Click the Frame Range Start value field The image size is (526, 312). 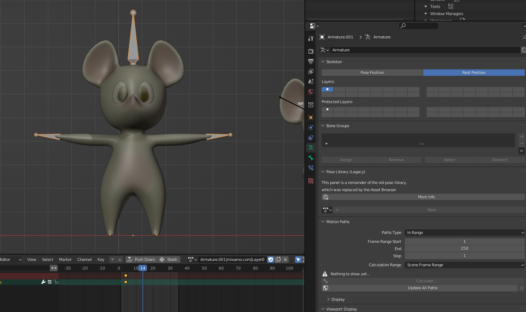click(x=464, y=242)
